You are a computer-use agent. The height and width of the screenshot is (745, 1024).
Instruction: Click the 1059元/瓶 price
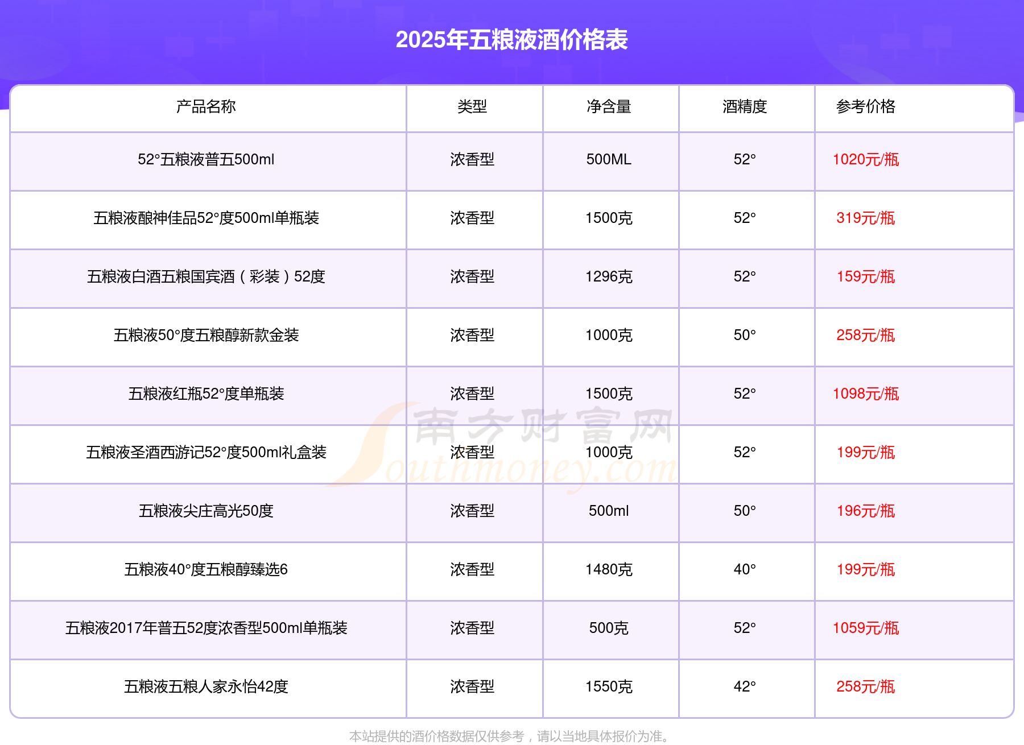866,628
